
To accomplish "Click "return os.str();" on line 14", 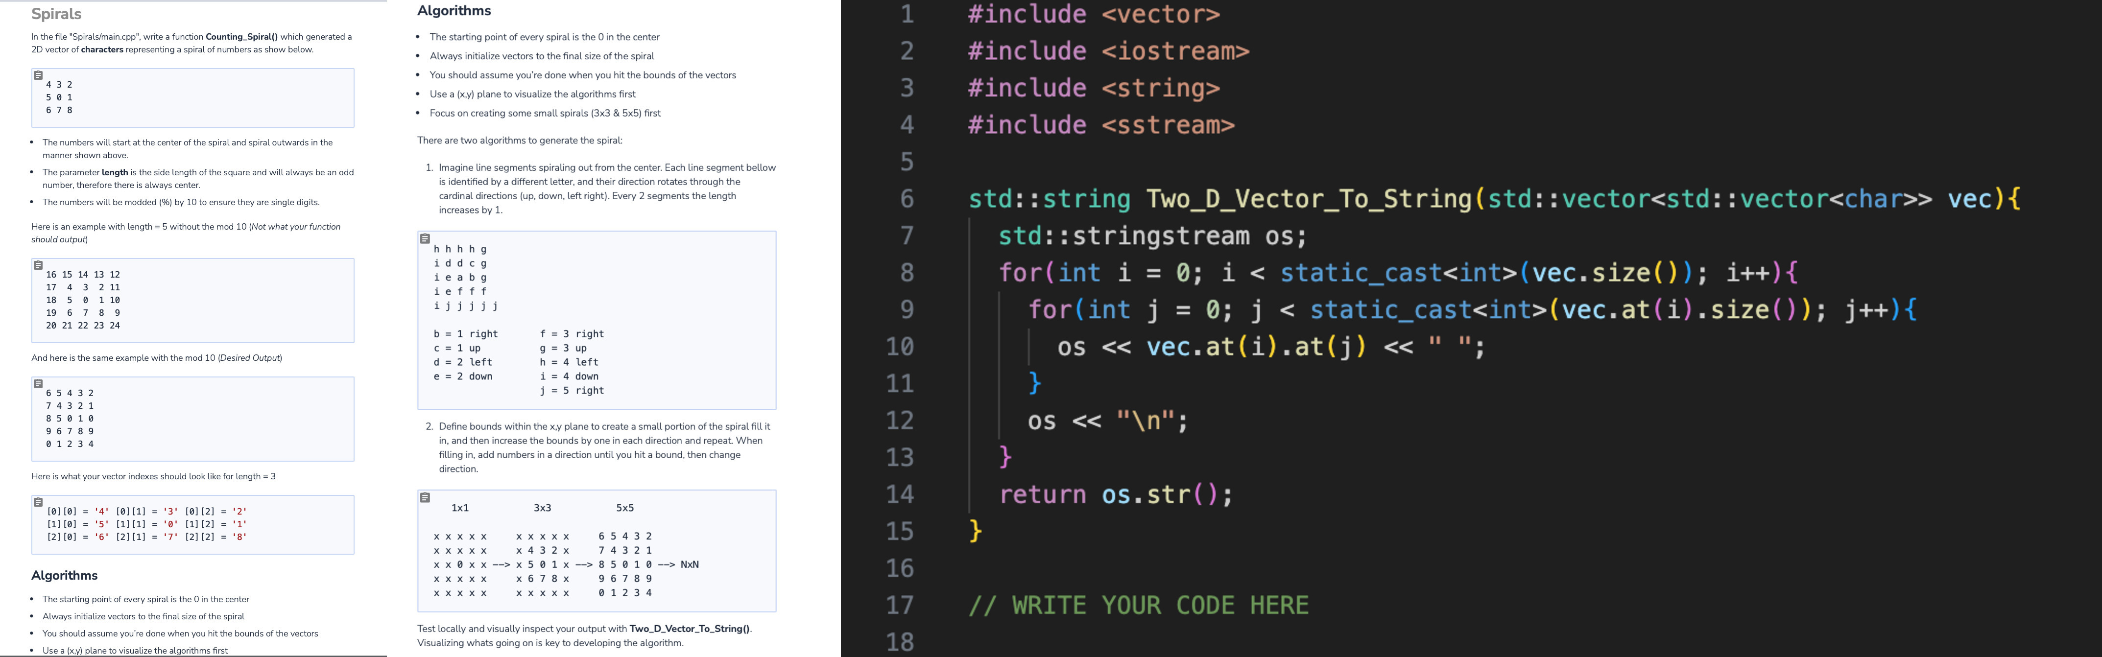I will tap(1115, 494).
